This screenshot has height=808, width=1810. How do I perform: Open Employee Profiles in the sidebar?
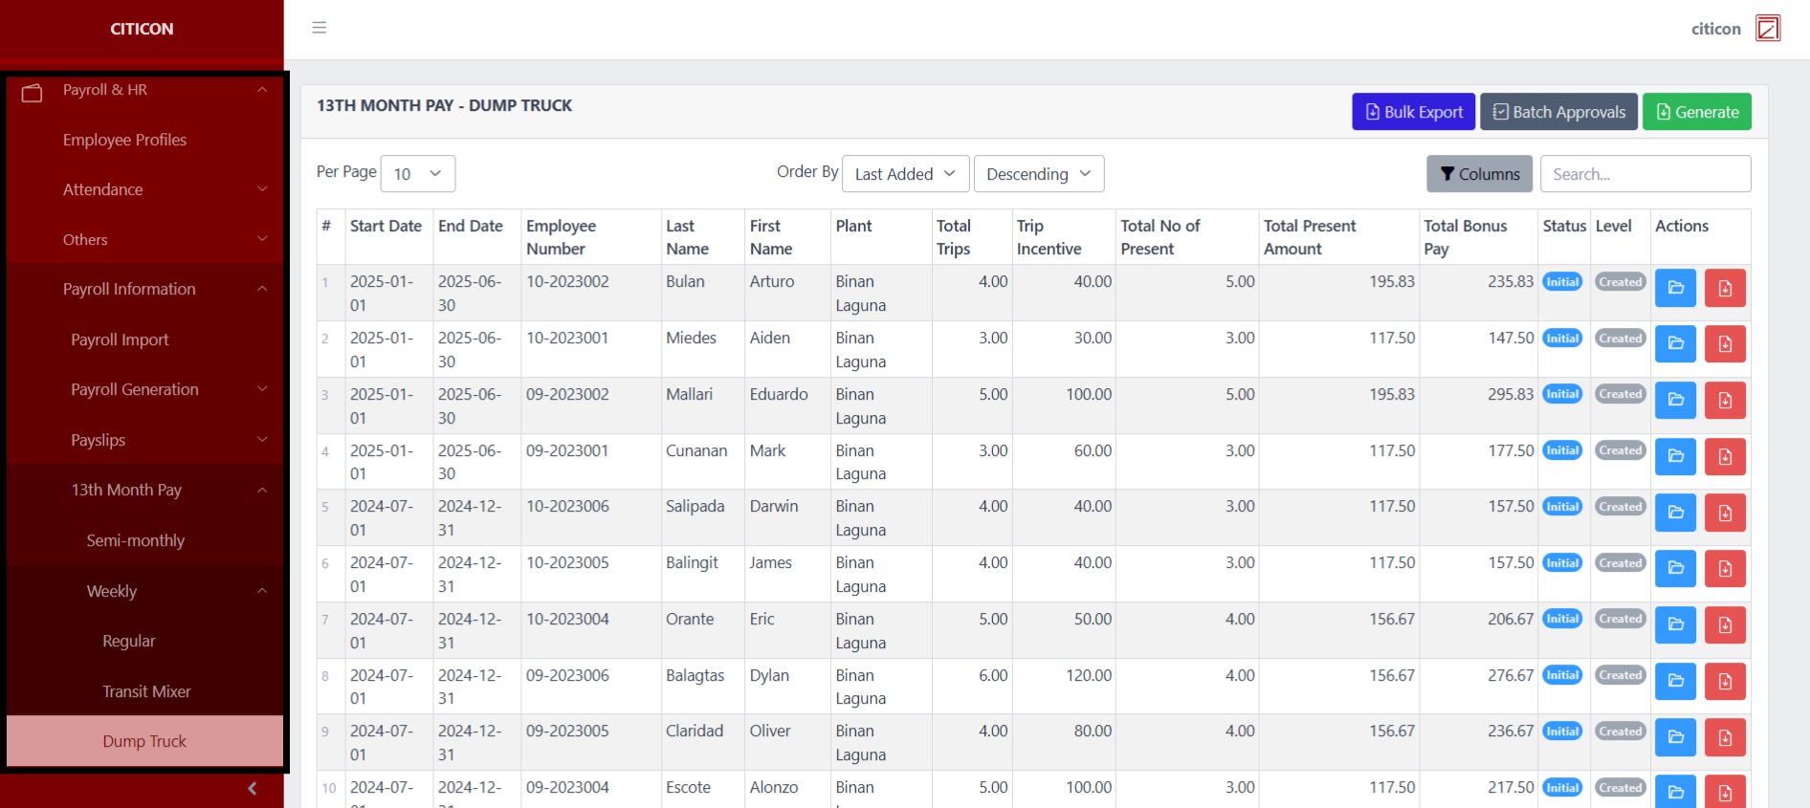click(x=124, y=140)
